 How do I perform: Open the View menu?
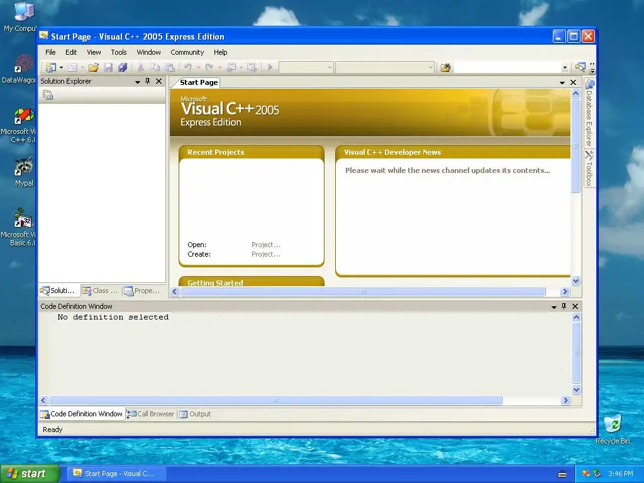(x=94, y=52)
